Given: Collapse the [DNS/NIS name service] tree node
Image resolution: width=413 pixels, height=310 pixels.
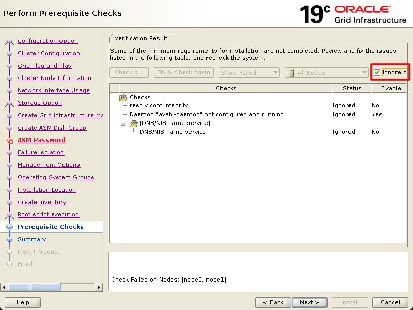Looking at the screenshot, I should (123, 123).
